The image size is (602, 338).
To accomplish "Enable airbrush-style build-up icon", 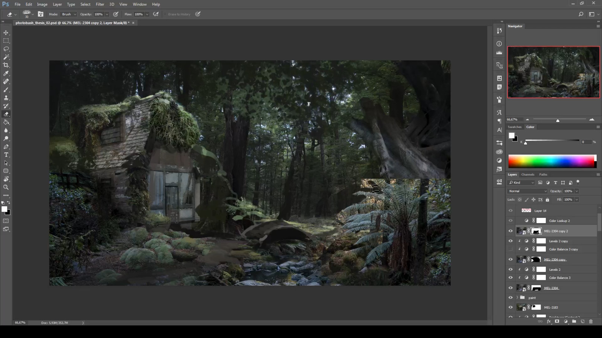I will coord(156,14).
